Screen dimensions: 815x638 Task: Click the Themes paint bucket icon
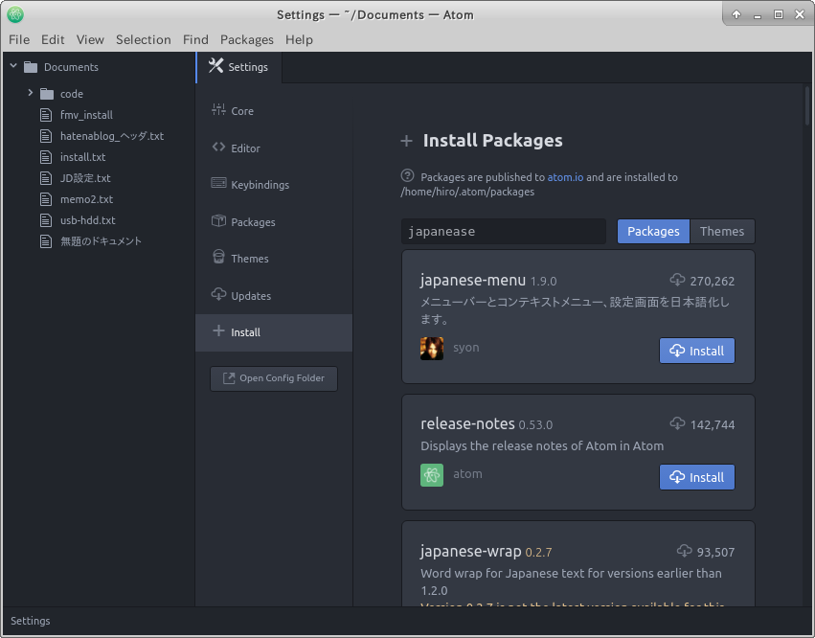tap(218, 257)
